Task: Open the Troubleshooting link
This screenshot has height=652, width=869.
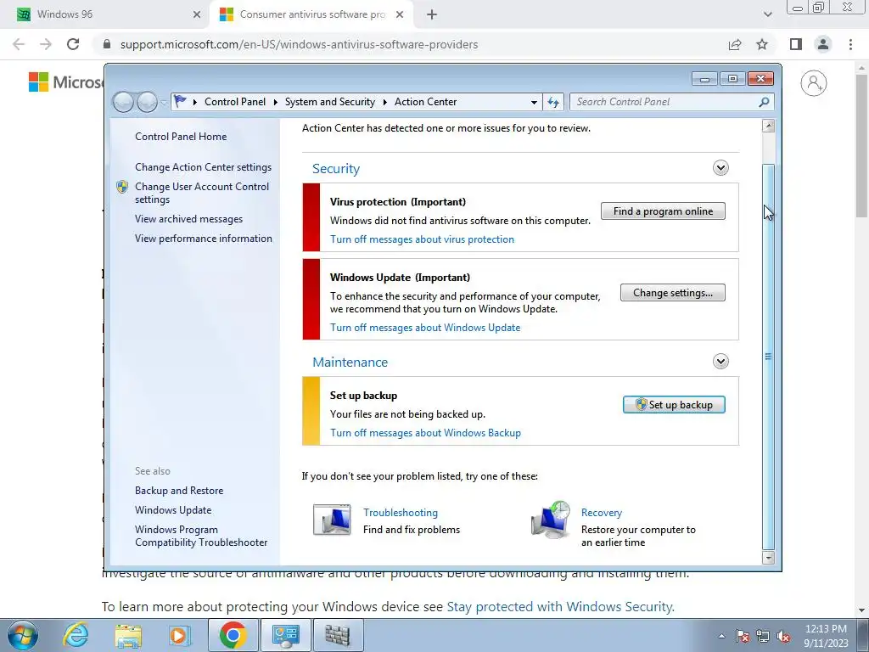Action: coord(401,513)
